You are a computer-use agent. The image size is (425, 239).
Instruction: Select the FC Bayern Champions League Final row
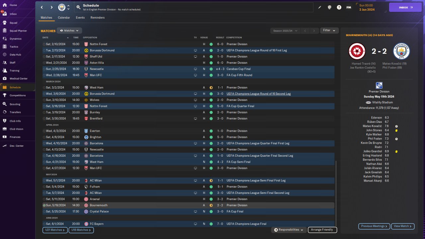188,224
